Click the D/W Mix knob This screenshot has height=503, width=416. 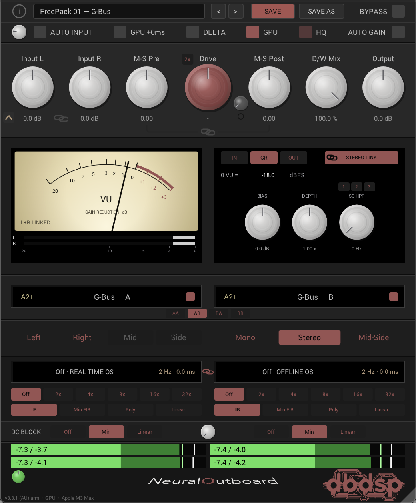(326, 87)
